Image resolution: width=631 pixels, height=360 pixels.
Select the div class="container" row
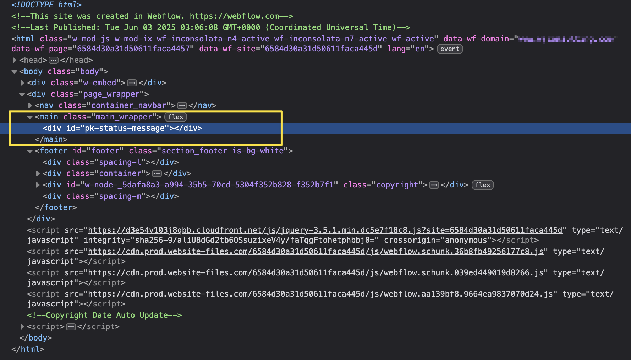[x=117, y=174]
